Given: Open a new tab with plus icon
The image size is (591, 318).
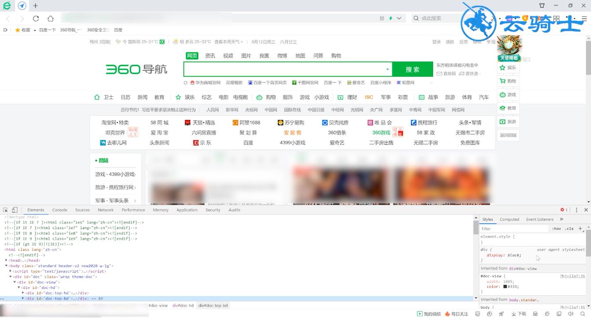Looking at the screenshot, I should click(x=36, y=6).
